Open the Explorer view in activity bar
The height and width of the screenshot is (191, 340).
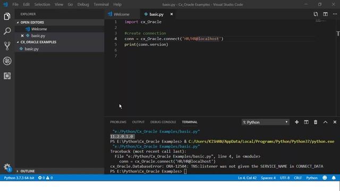[x=7, y=16]
